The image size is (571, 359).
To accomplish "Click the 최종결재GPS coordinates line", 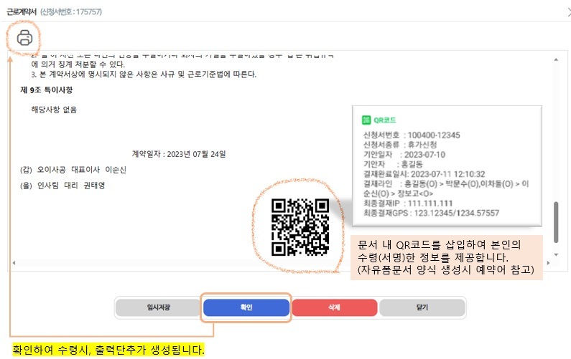I will click(431, 213).
